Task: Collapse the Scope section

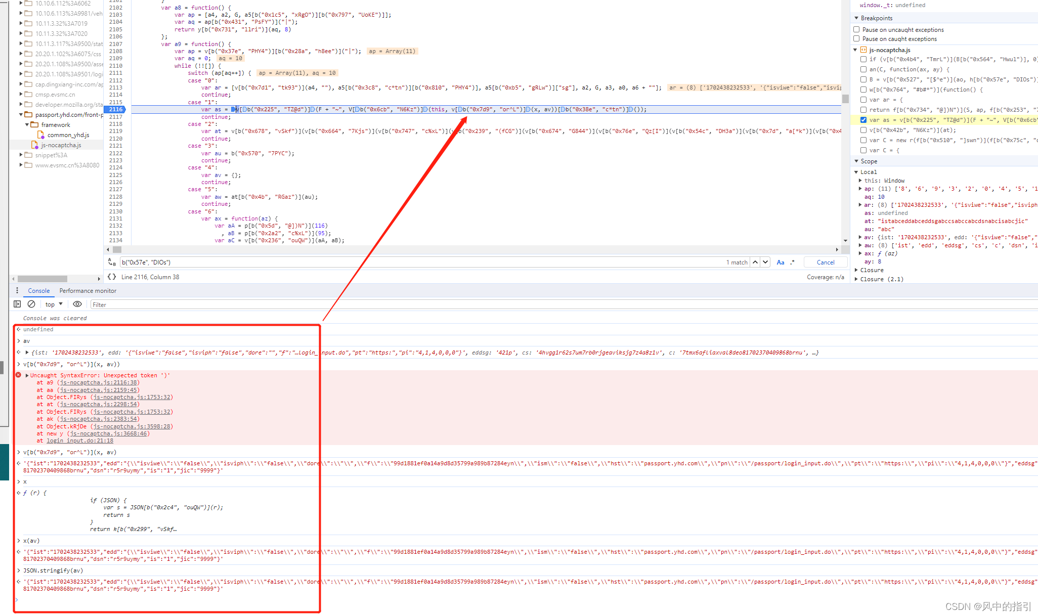Action: 856,161
